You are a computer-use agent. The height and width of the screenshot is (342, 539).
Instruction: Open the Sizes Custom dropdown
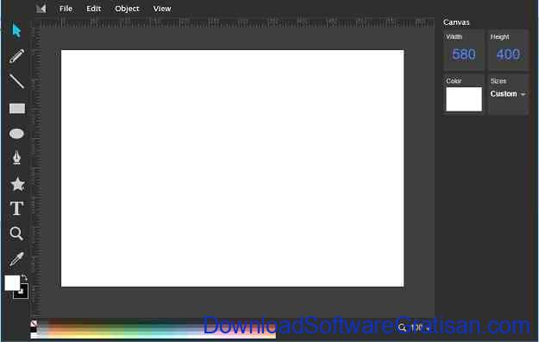tap(508, 94)
